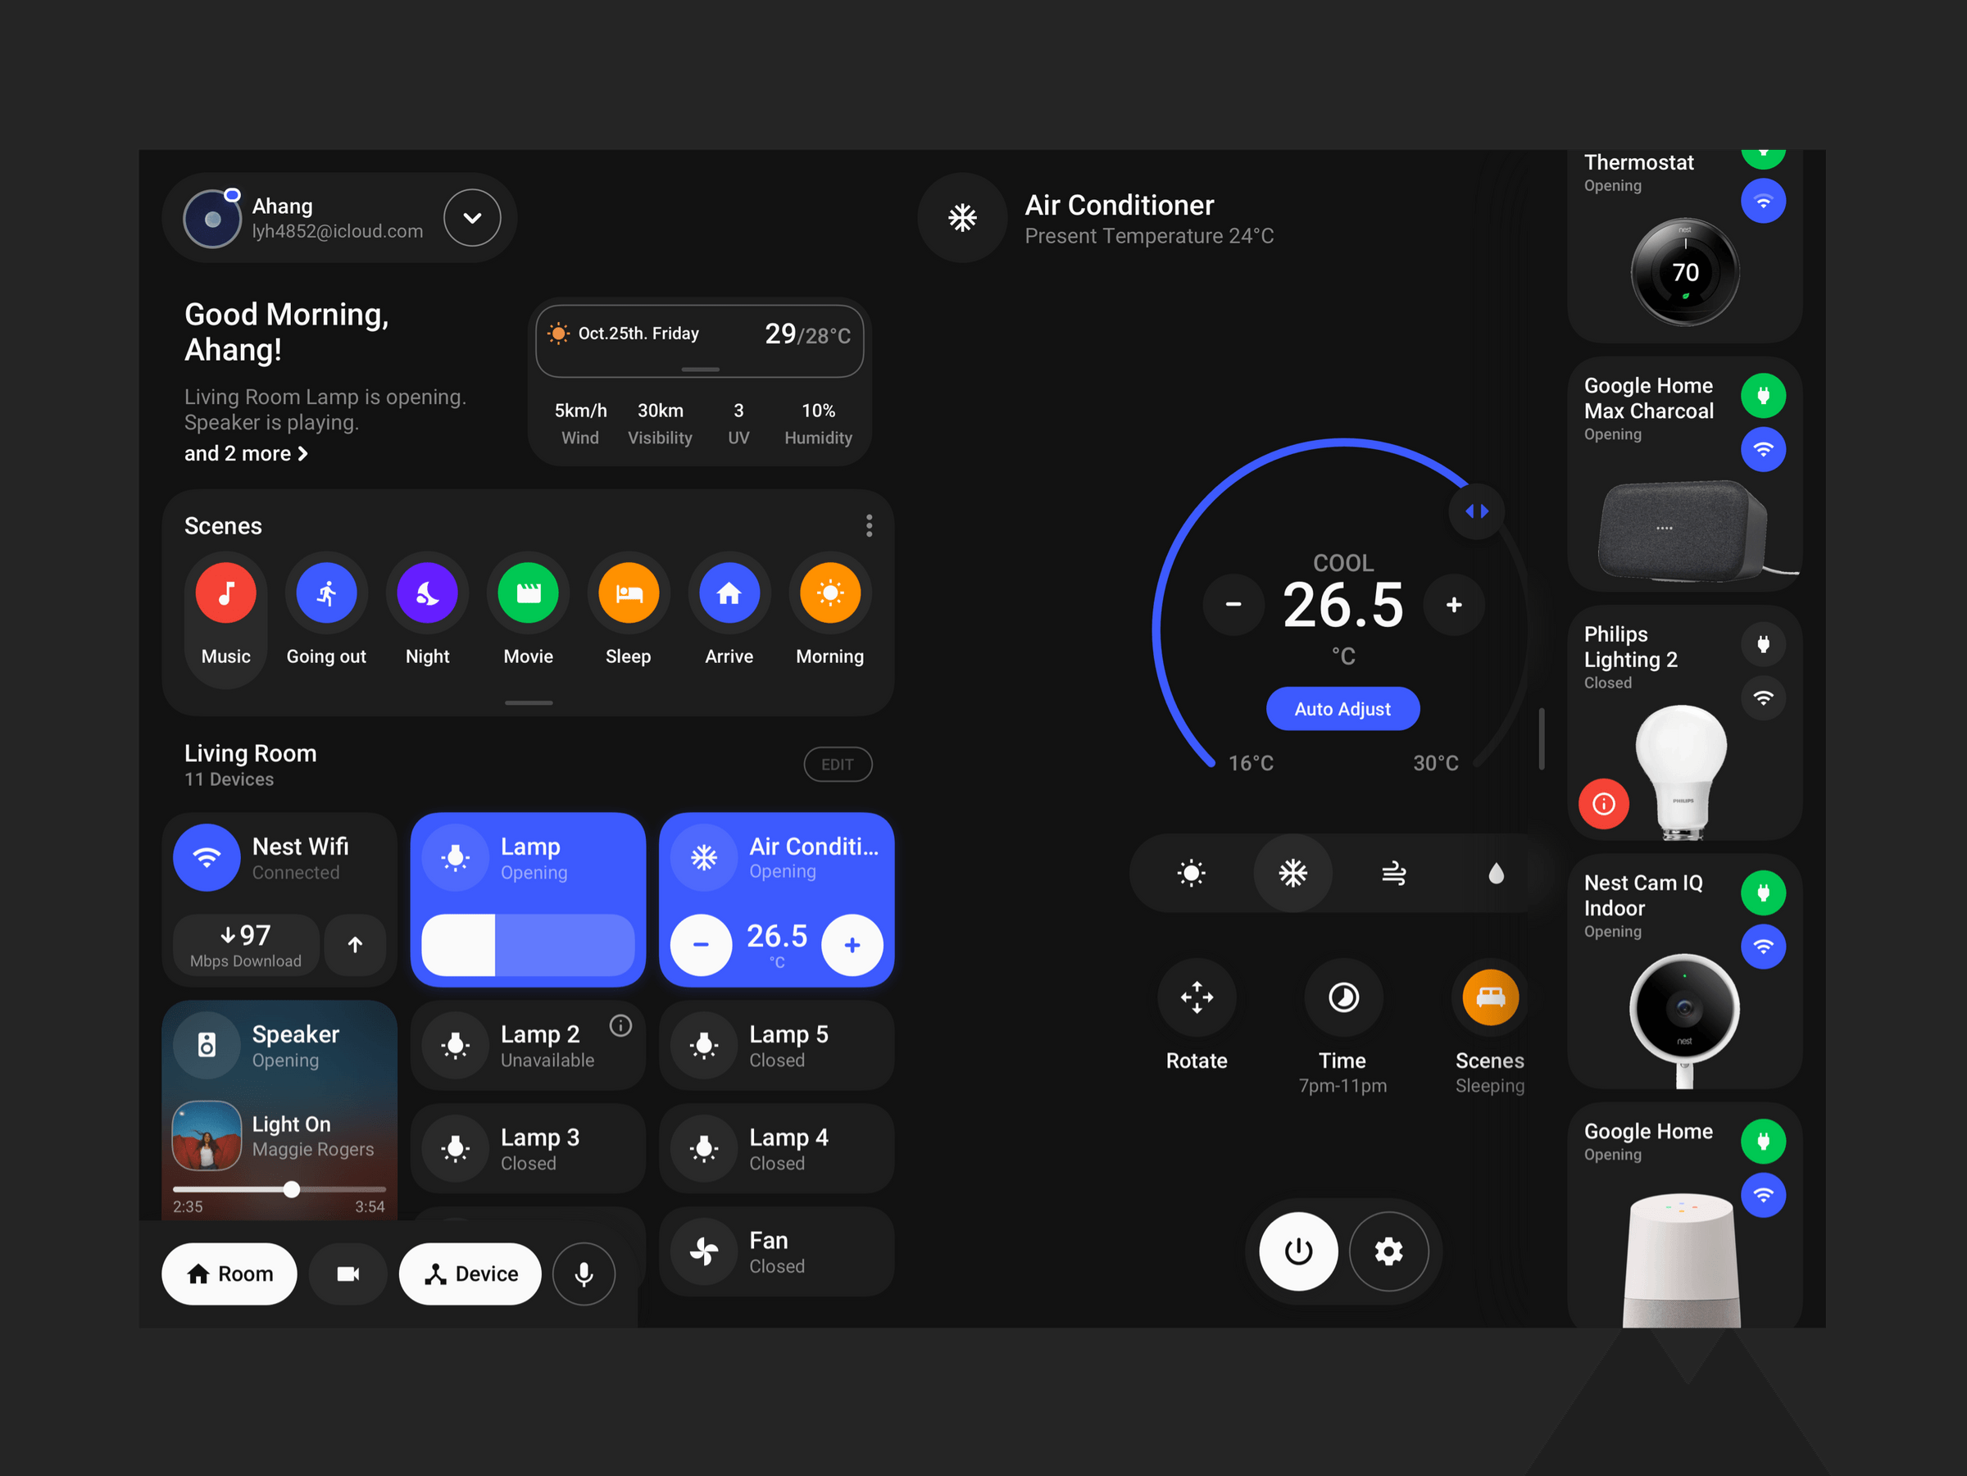1967x1476 pixels.
Task: Click the humidity drop icon on AC panel
Action: pyautogui.click(x=1491, y=873)
